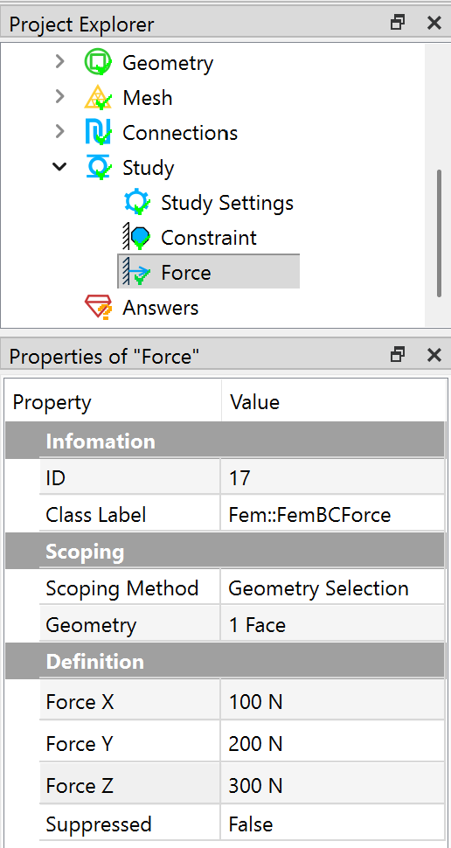
Task: Open Scoping Method Geometry Selection value
Action: point(333,587)
